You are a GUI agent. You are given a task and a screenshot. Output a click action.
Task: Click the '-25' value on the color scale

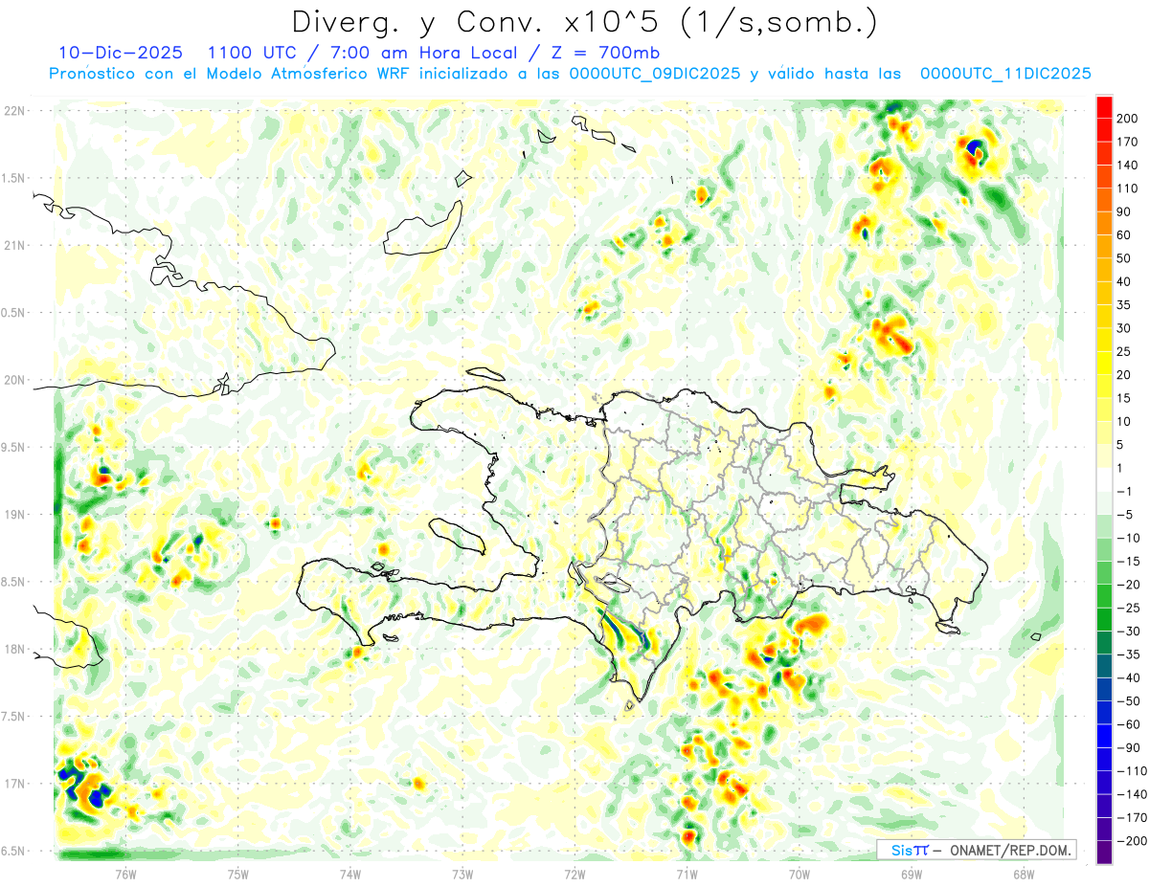pyautogui.click(x=1129, y=608)
